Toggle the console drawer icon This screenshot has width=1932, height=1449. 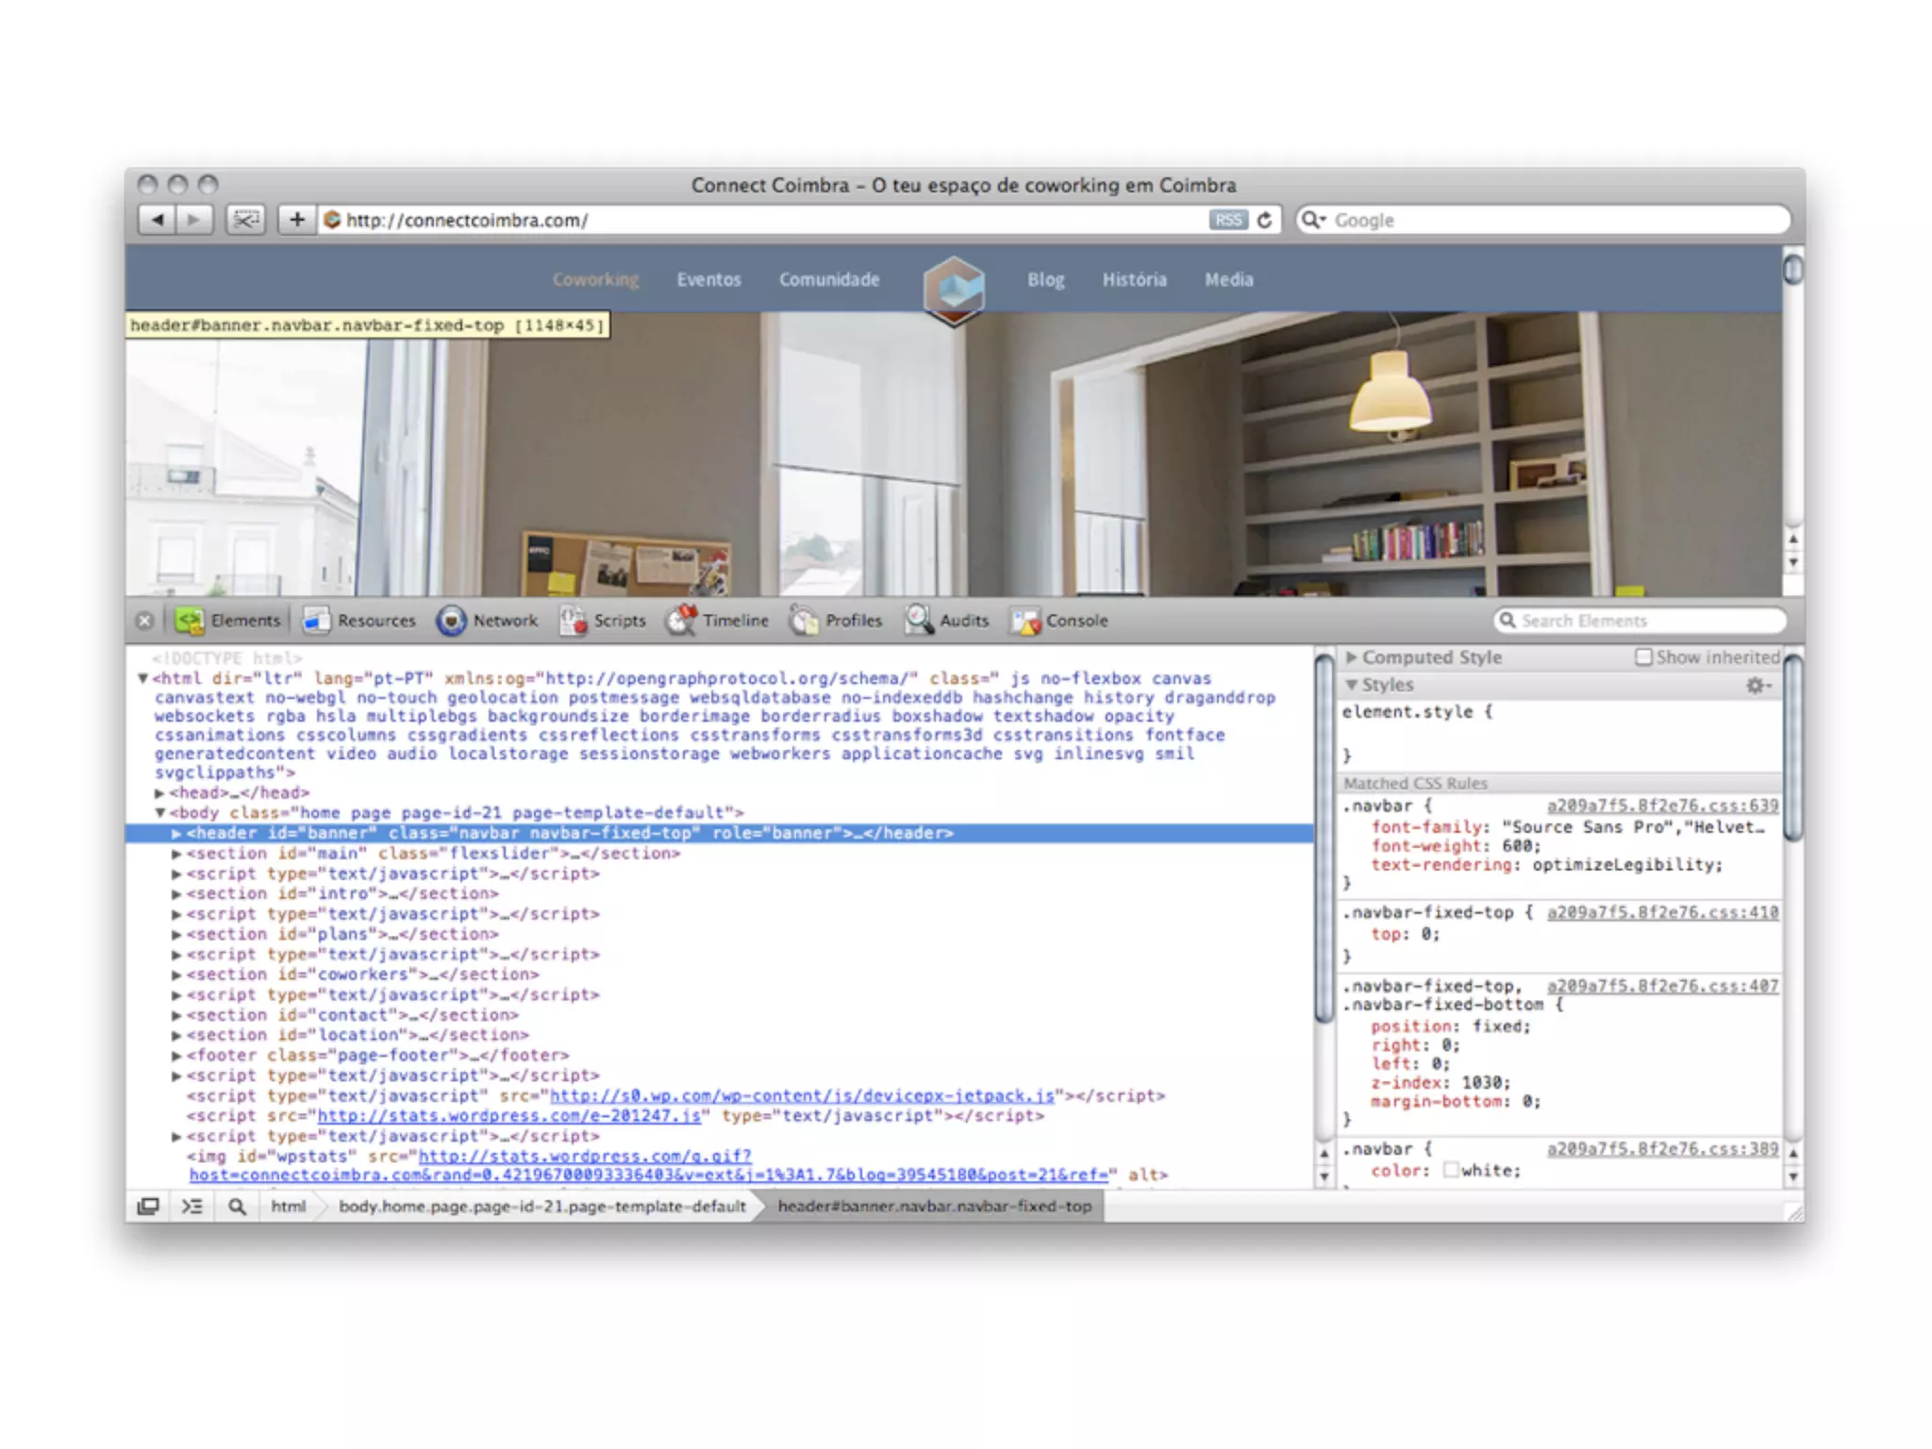point(192,1207)
